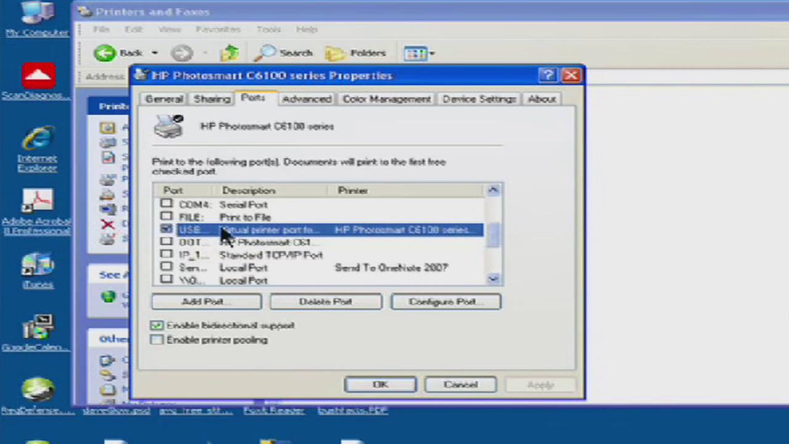
Task: Click the printer icon in Properties dialog
Action: click(168, 126)
